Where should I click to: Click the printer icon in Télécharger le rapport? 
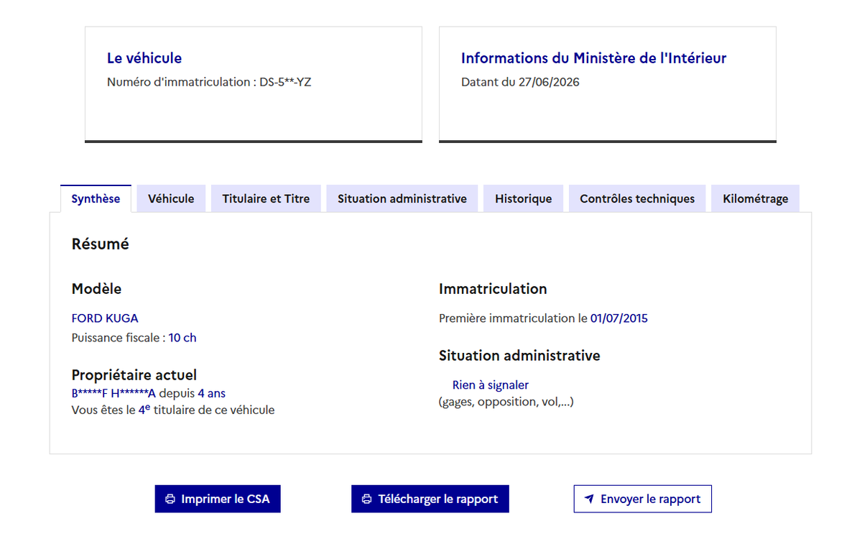(366, 499)
